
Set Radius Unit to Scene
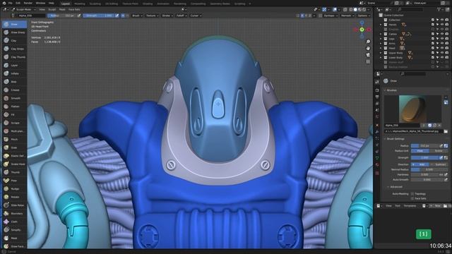(x=439, y=150)
